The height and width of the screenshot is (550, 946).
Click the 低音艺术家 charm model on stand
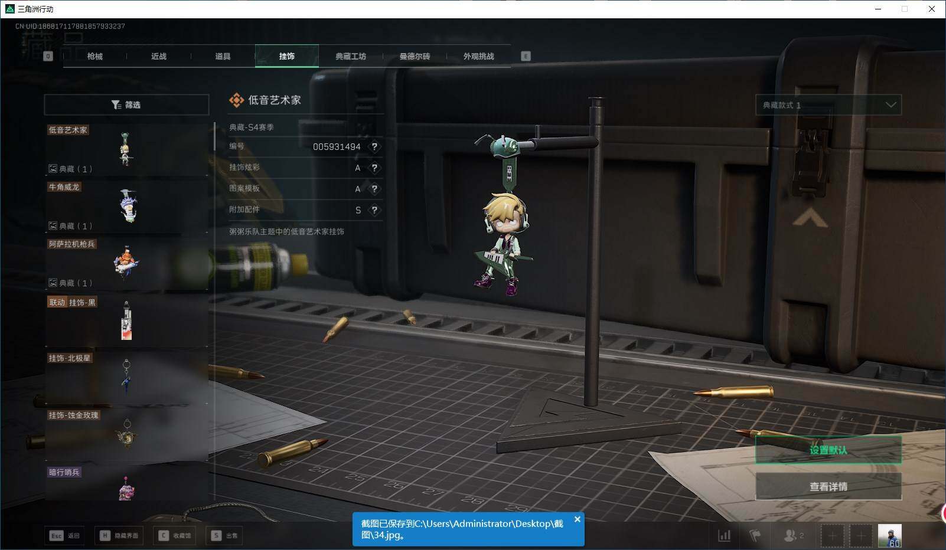coord(504,215)
